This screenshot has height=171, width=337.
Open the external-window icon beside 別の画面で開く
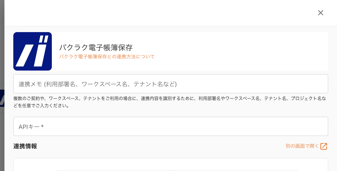(324, 146)
